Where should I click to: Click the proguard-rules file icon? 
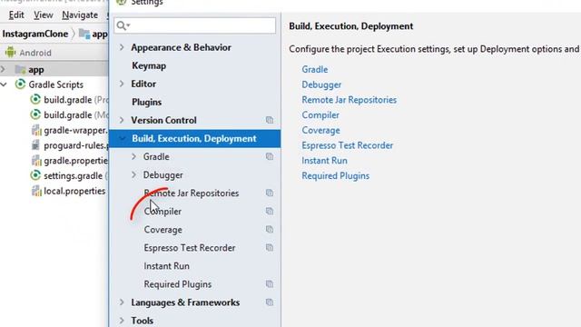(x=36, y=145)
